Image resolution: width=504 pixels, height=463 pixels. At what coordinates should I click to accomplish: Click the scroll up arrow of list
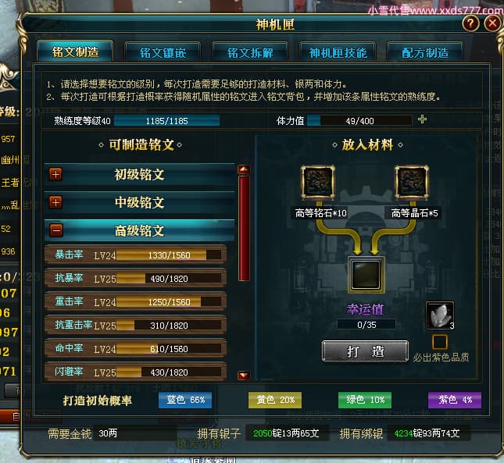pyautogui.click(x=244, y=169)
